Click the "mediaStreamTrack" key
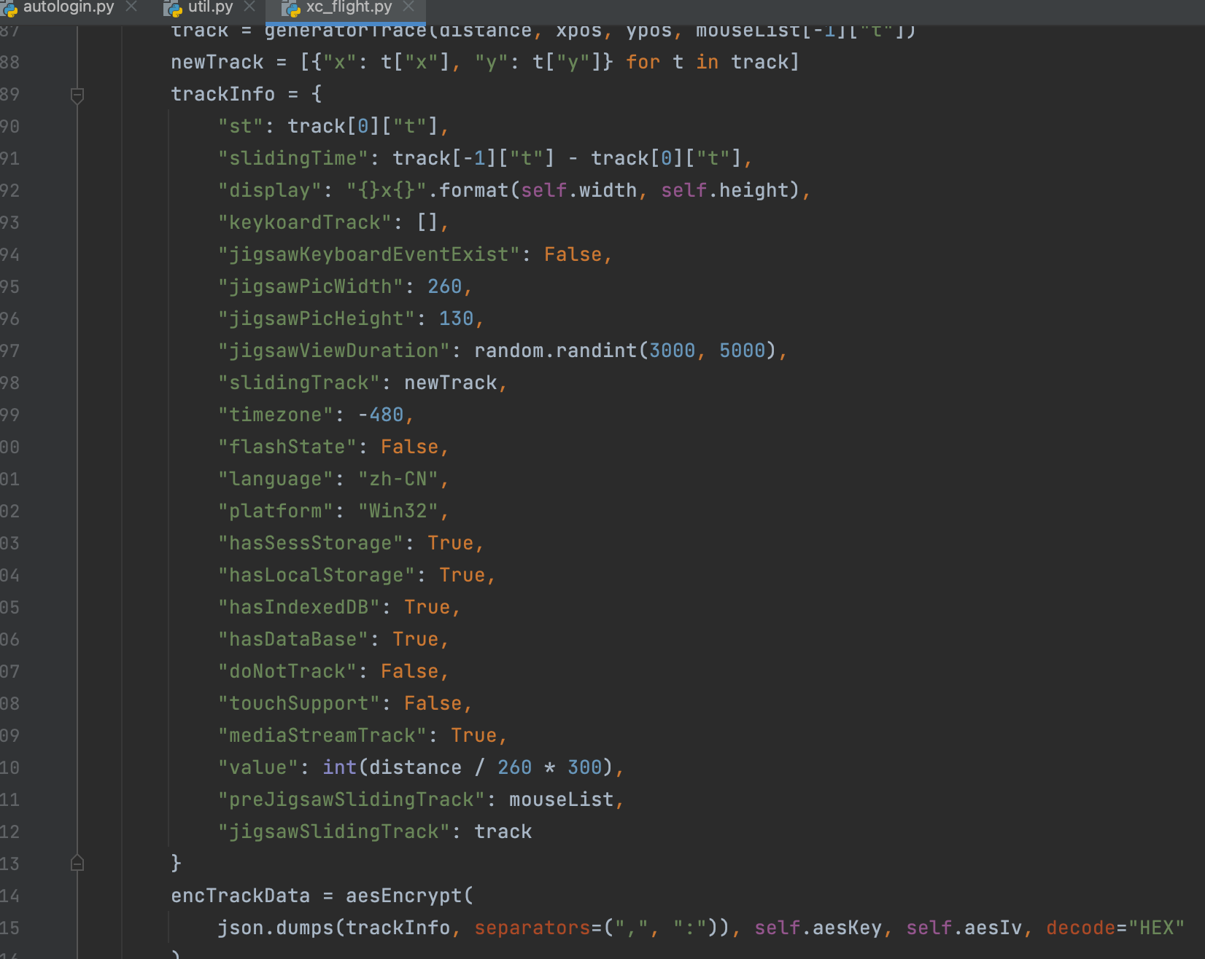Screen dimensions: 1205x959 pos(322,735)
